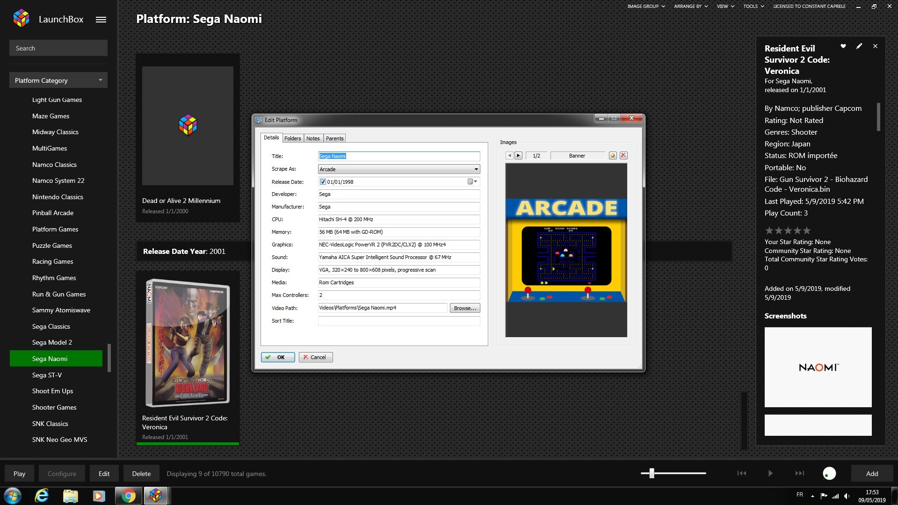Open the media player from the taskbar
The image size is (898, 505).
(x=99, y=496)
